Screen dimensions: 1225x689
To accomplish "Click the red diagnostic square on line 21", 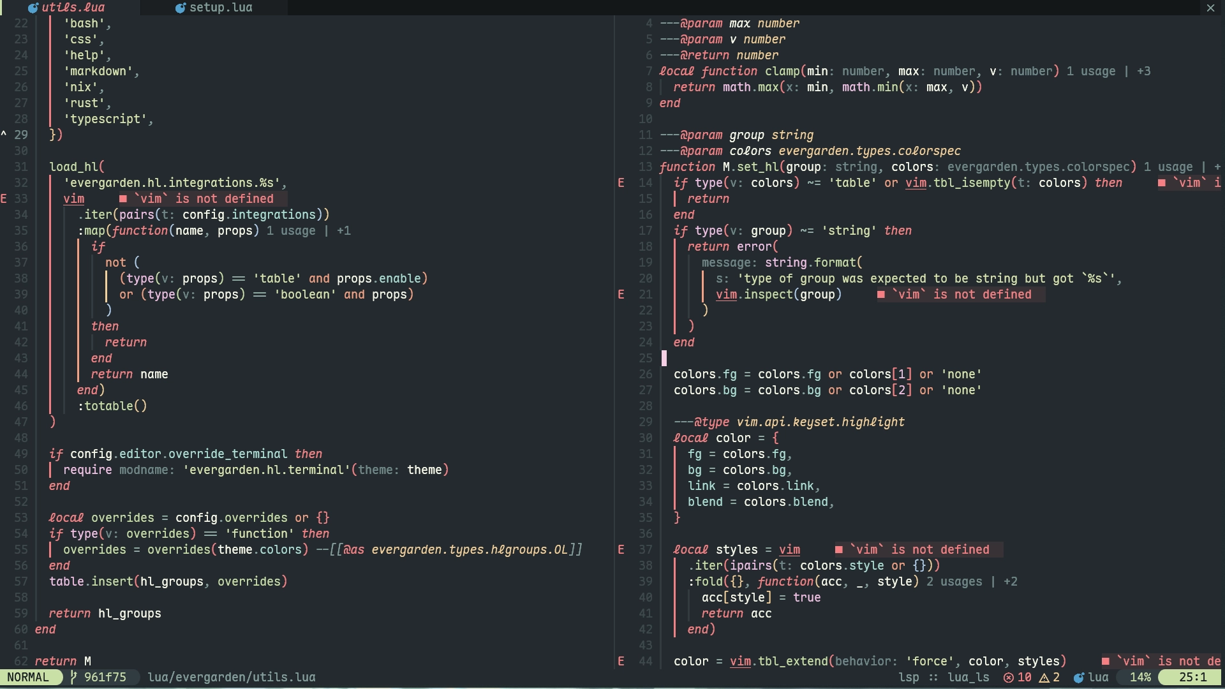I will point(881,294).
